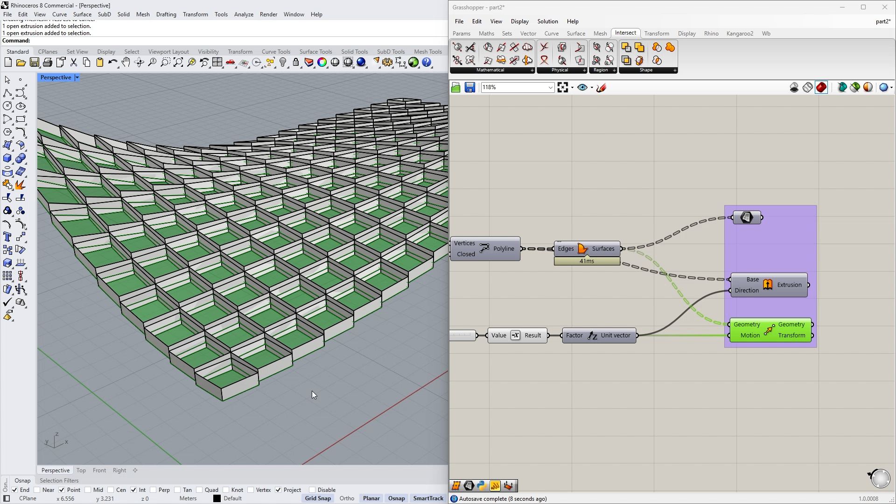Click the Lock padlock icon
This screenshot has width=896, height=504.
(296, 63)
